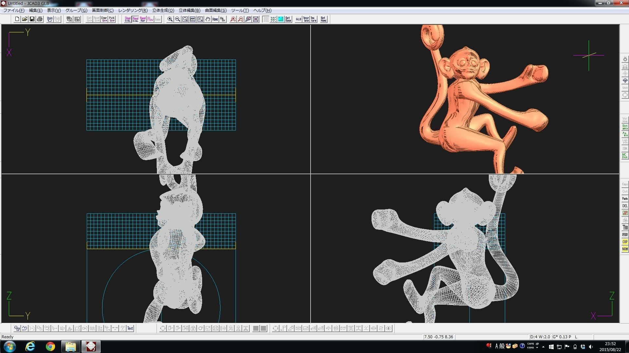Click the Home view toolbar icon
The height and width of the screenshot is (353, 629).
point(215,19)
